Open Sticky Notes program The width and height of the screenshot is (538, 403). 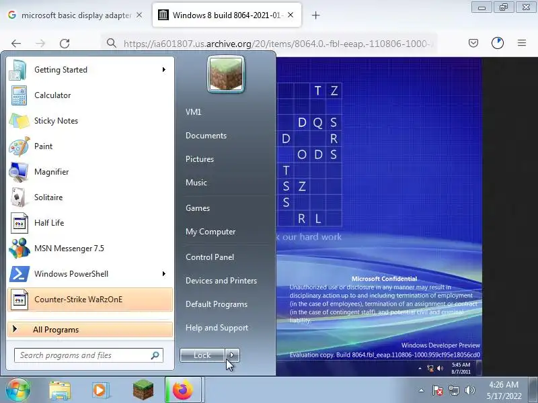[x=90, y=121]
